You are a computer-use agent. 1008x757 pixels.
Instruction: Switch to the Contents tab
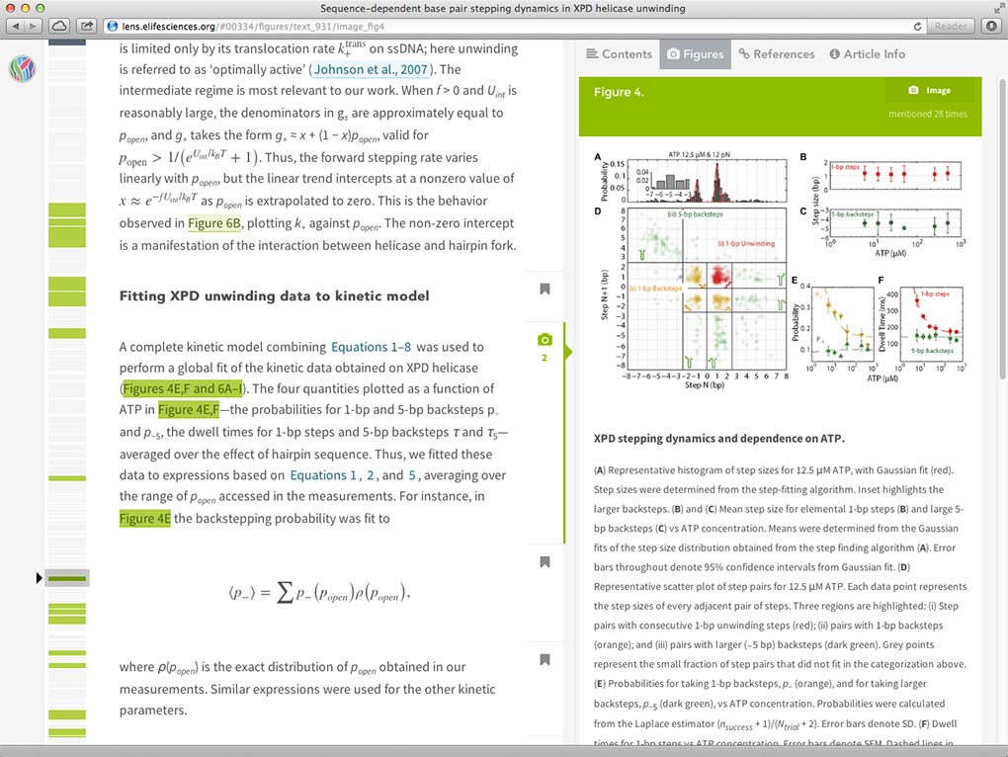coord(619,54)
